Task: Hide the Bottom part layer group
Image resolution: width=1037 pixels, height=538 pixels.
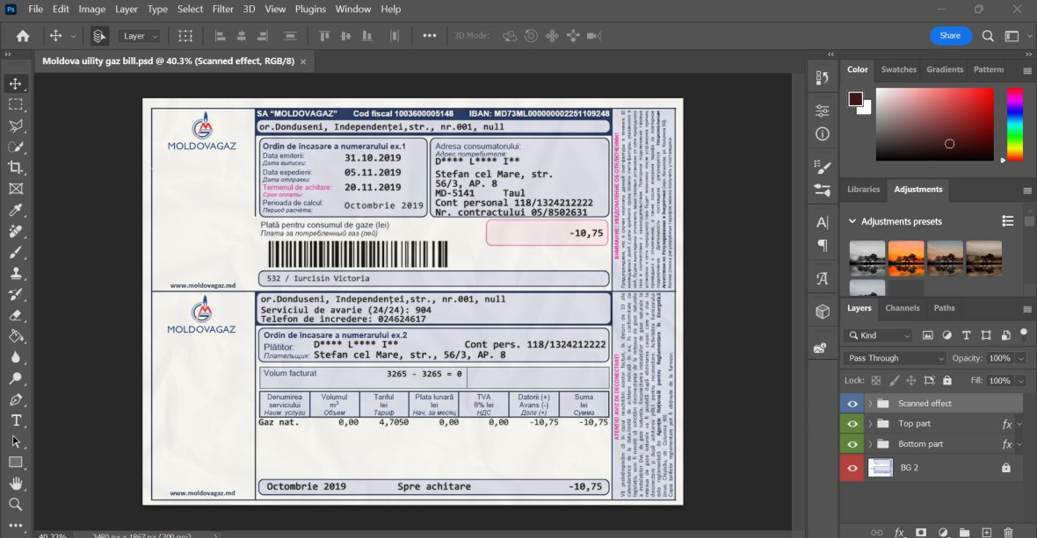Action: (x=852, y=444)
